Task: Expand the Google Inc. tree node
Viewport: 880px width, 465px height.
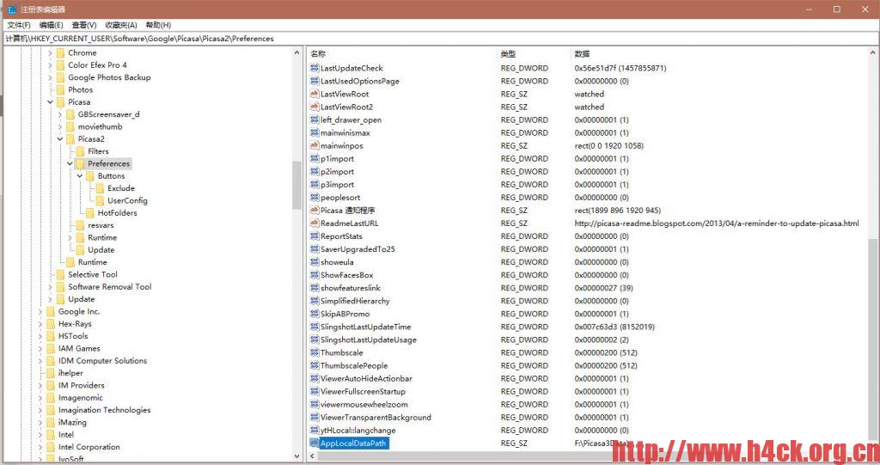Action: click(x=40, y=312)
